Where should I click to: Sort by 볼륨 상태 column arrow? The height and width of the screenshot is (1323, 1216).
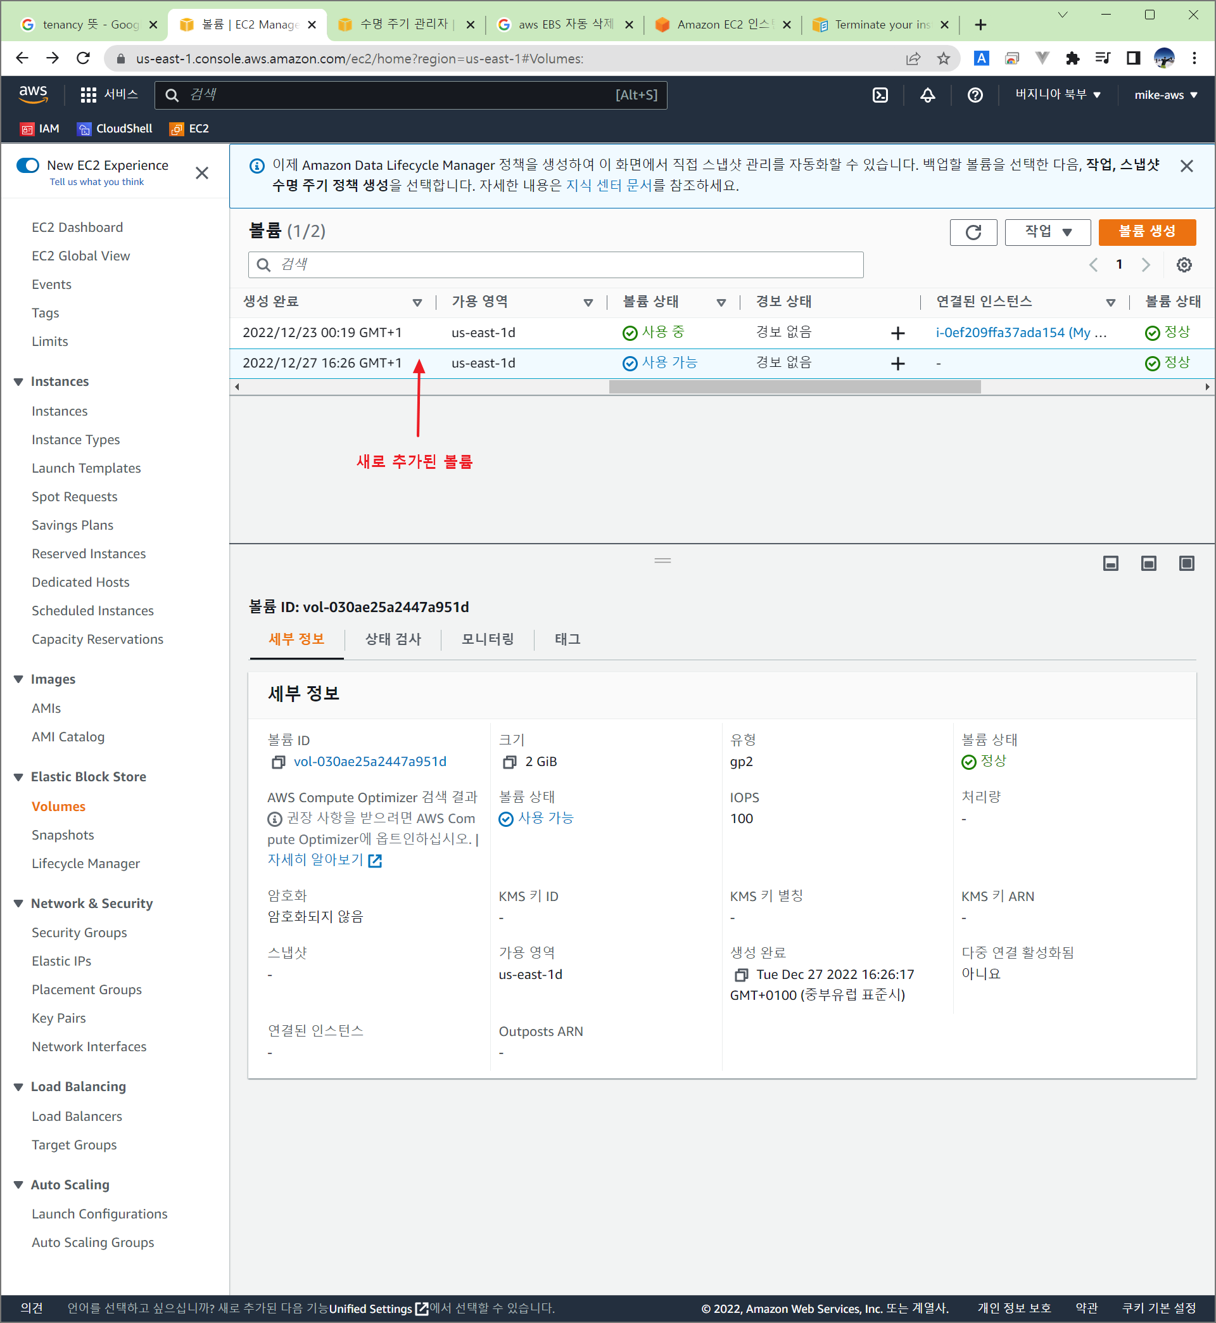721,302
